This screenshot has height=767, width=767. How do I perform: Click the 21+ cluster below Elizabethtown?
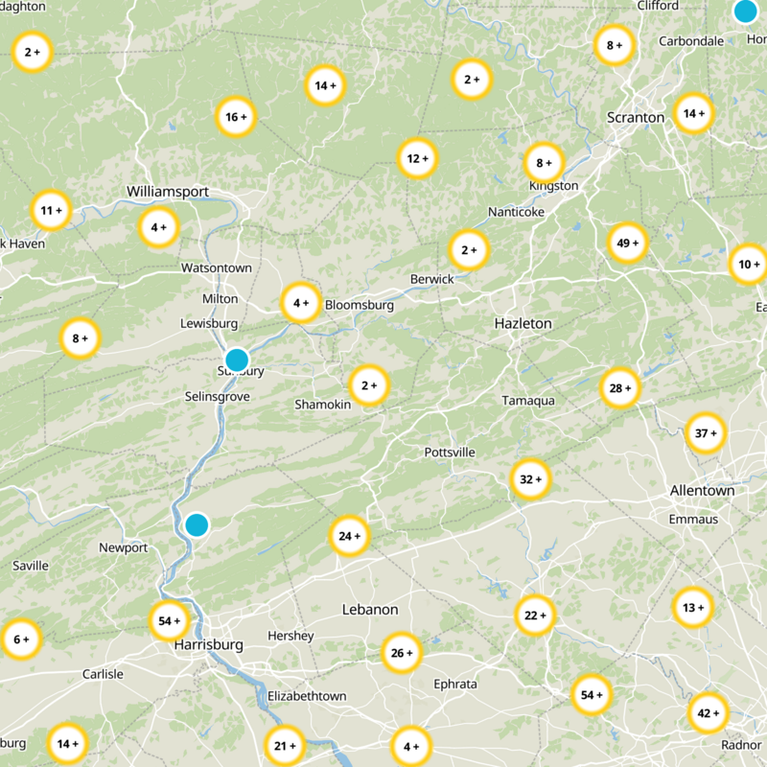coord(285,746)
